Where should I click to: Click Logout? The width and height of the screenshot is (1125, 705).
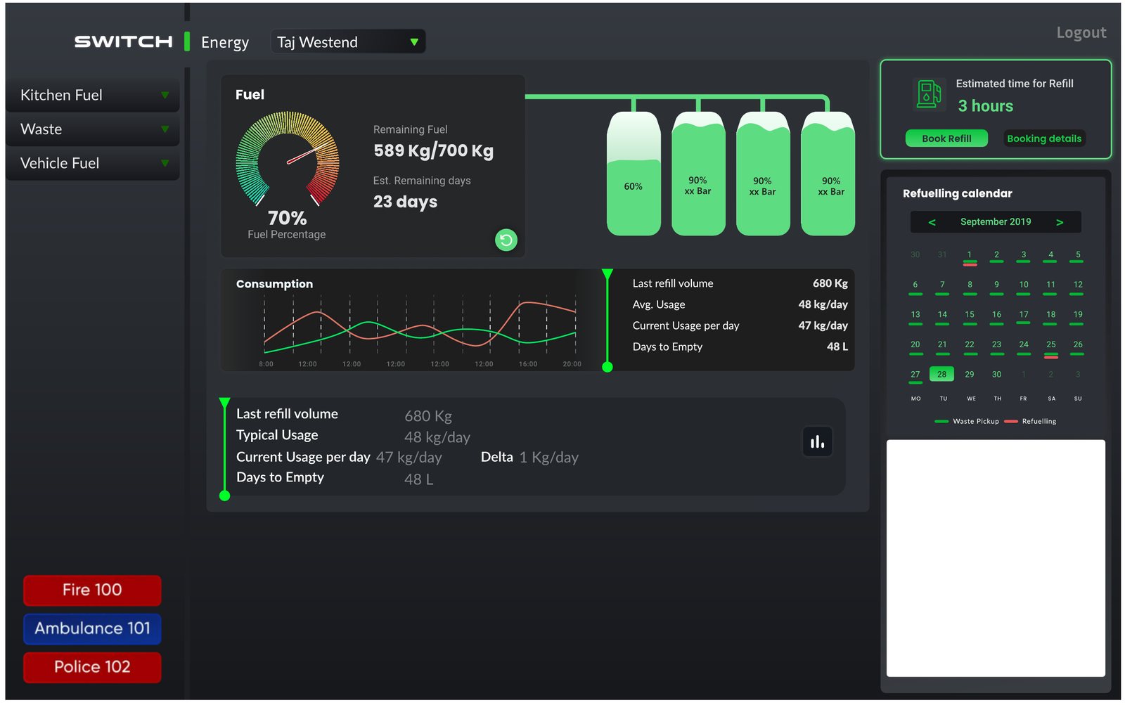click(1081, 33)
